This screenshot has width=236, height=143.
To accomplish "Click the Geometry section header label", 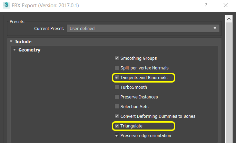I will click(29, 50).
